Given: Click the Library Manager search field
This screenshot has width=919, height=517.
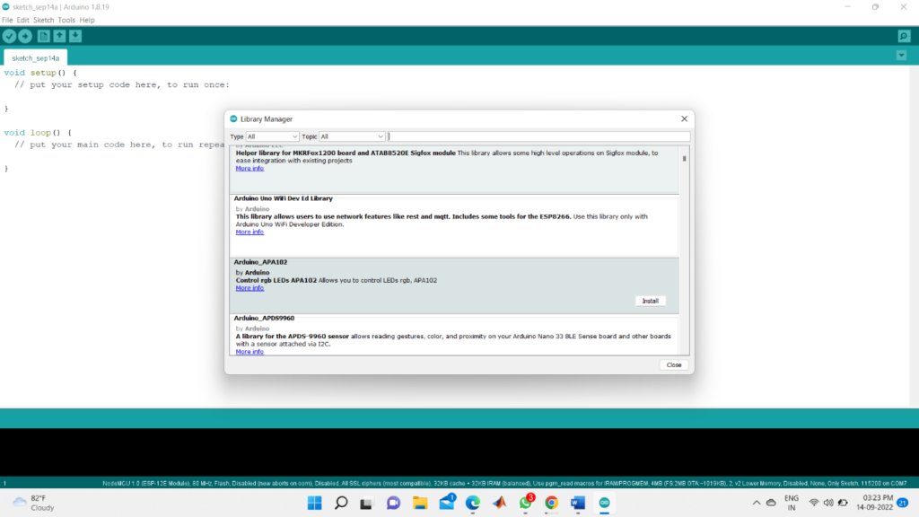Looking at the screenshot, I should [x=538, y=136].
